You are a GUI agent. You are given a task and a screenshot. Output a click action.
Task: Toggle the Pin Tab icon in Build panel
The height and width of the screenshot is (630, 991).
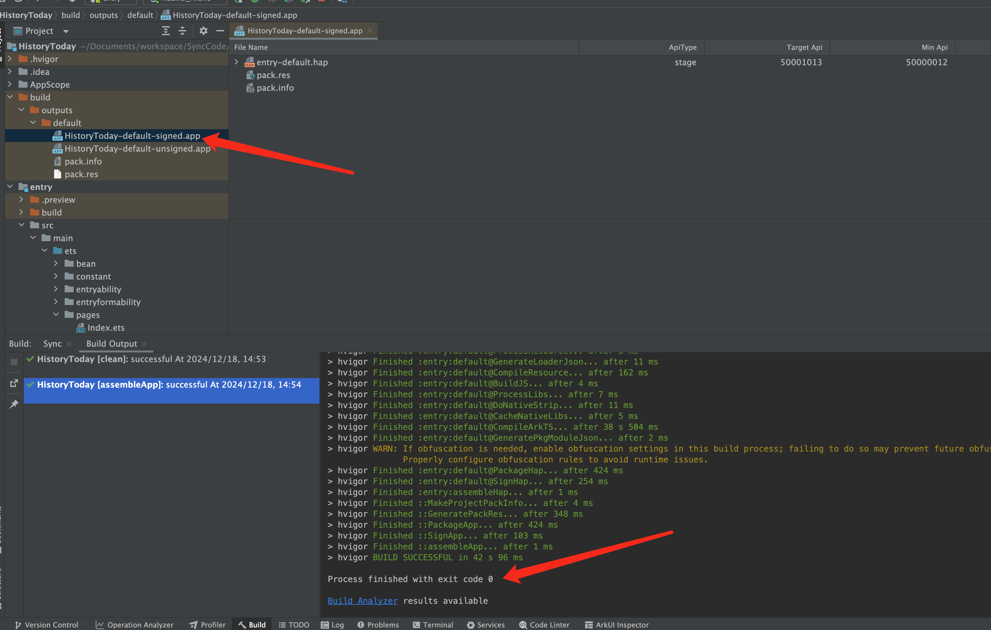[x=14, y=404]
